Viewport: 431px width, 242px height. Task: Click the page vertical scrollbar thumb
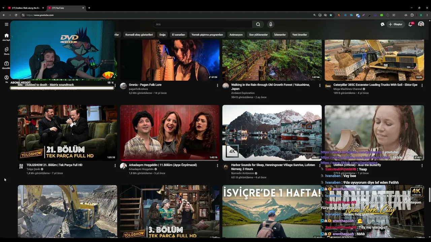click(x=429, y=195)
